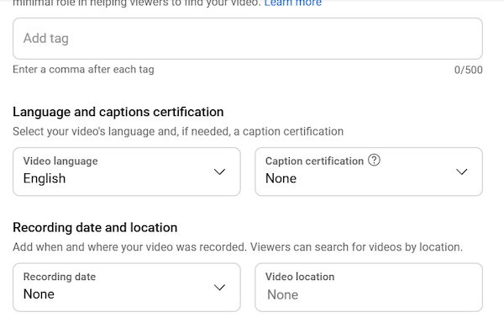Open the Recording date dropdown
The image size is (504, 328).
click(x=127, y=287)
